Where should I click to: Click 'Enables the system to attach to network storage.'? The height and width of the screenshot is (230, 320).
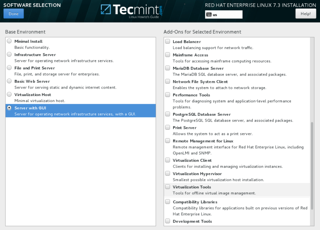tap(220, 88)
